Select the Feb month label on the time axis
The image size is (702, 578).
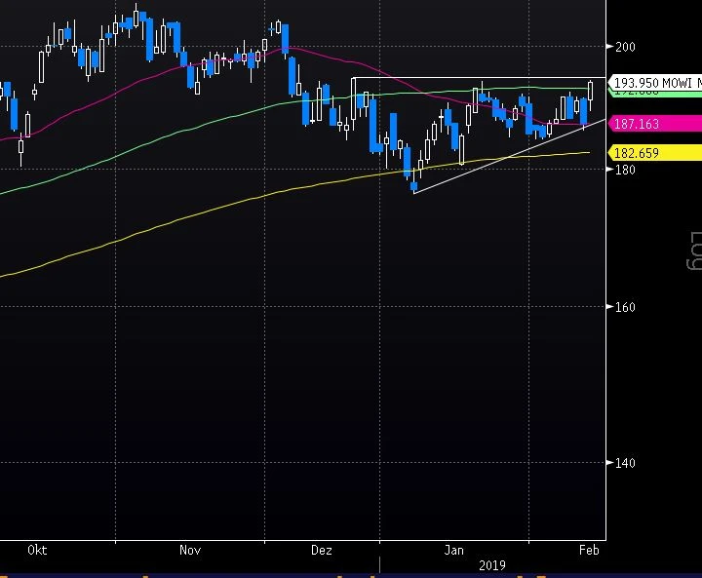(x=589, y=551)
